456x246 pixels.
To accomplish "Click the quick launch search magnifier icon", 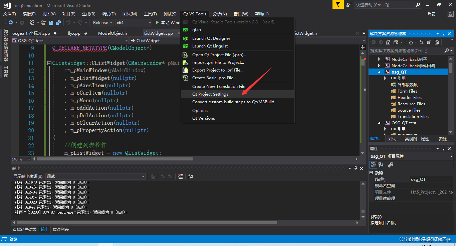I will point(418,5).
